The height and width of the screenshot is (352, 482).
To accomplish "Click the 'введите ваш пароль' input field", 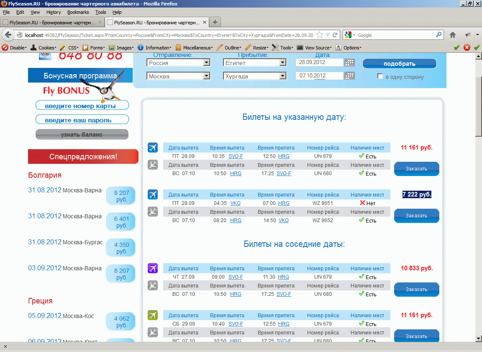I will click(82, 119).
